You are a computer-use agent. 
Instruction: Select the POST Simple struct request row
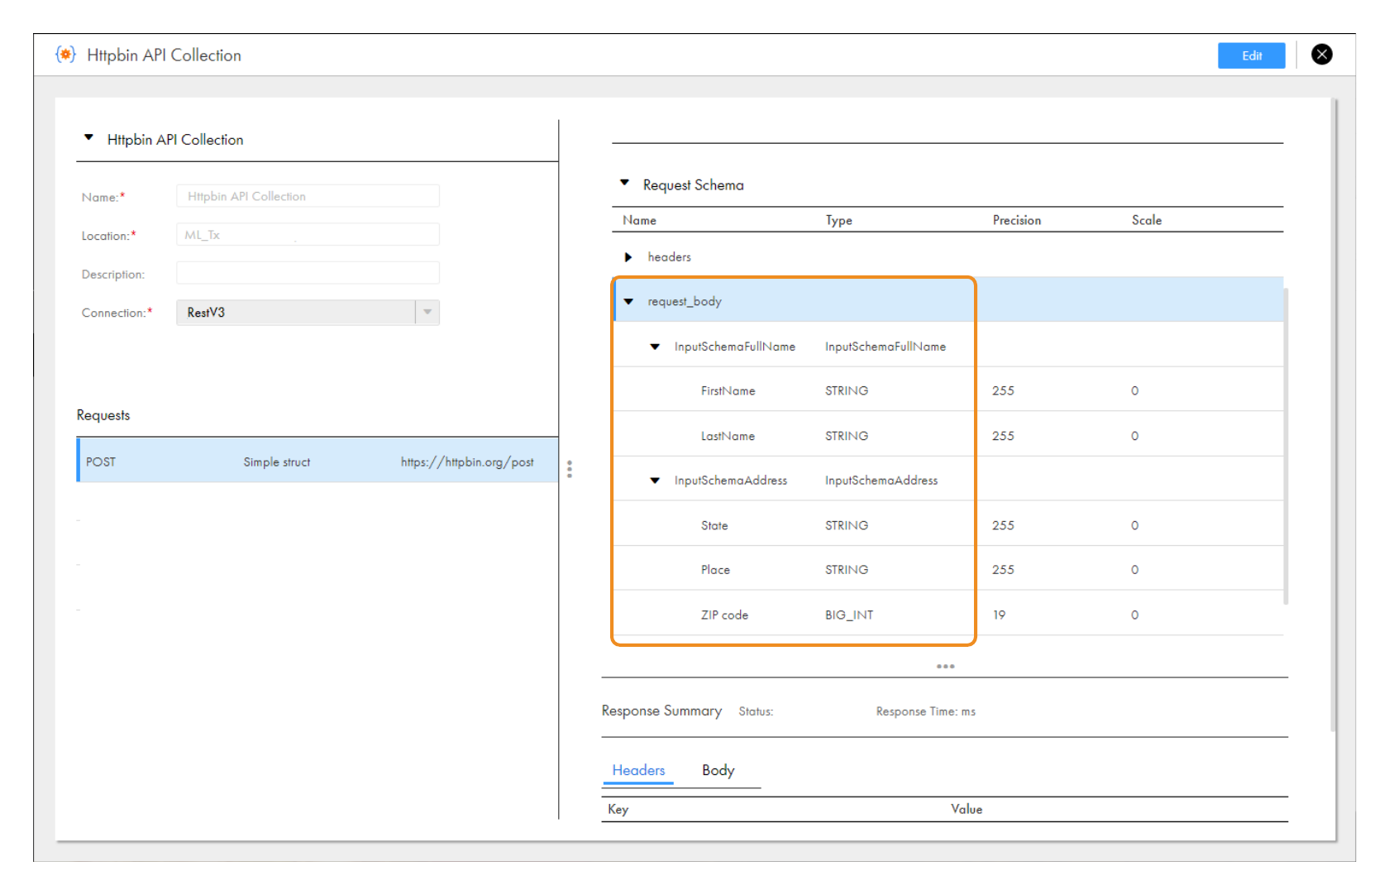click(x=317, y=460)
